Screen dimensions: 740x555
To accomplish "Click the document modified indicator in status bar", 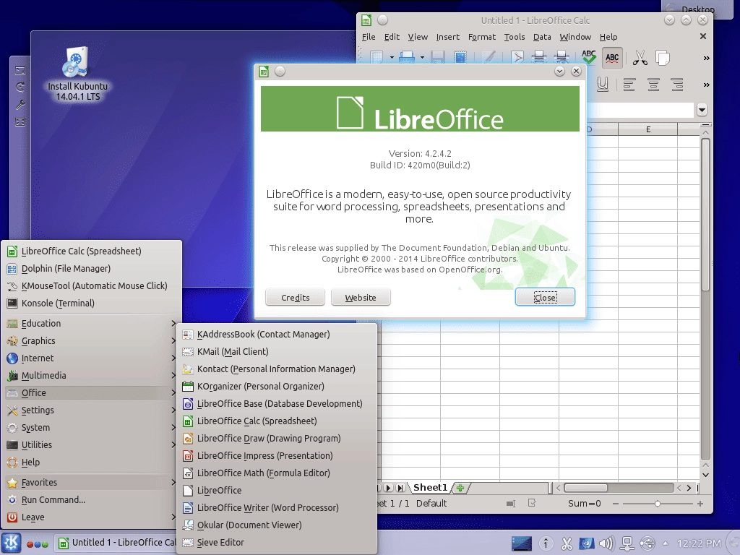I will (532, 503).
